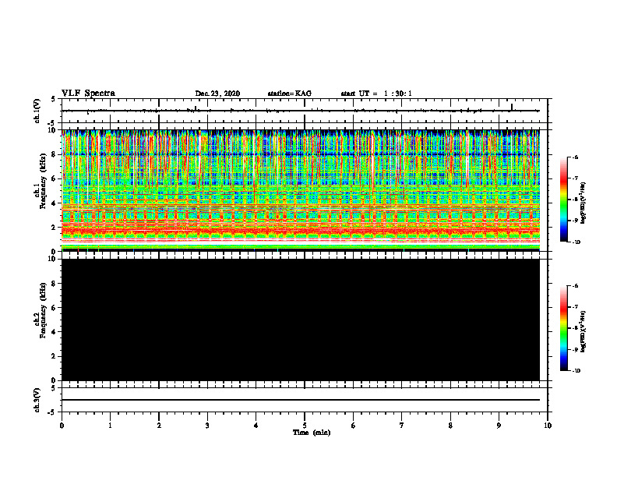The width and height of the screenshot is (617, 477).
Task: Click the ch.2 "Frequency (kHz)" axis label
Action: click(x=43, y=310)
